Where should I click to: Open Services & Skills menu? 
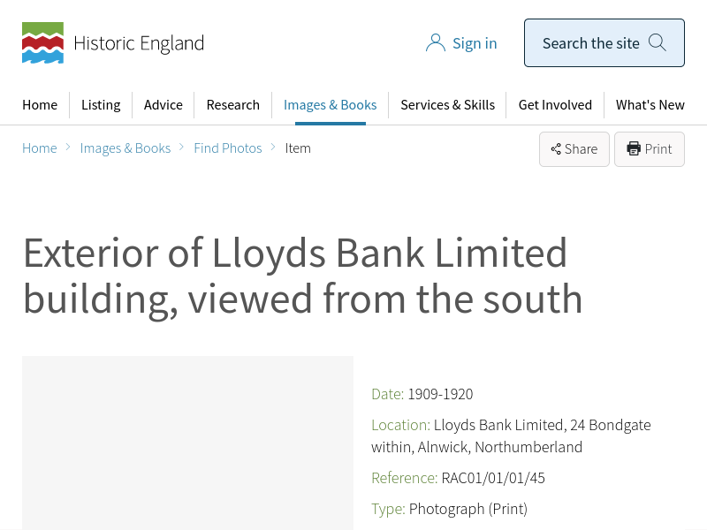447,105
